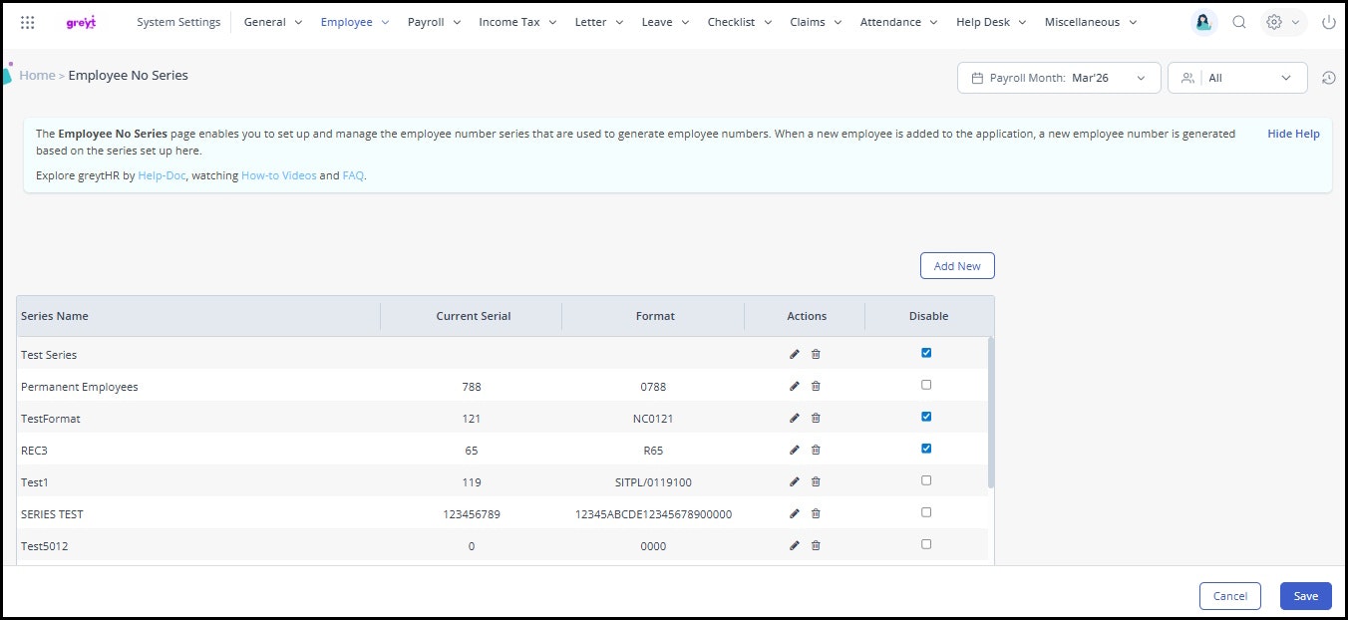Click the table's vertical scrollbar
This screenshot has height=620, width=1348.
(x=990, y=413)
